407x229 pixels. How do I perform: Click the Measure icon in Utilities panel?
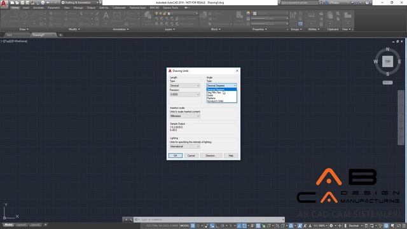tap(312, 16)
